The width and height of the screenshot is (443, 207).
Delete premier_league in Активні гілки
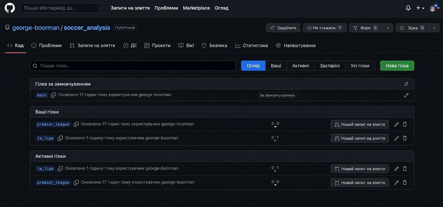405,183
